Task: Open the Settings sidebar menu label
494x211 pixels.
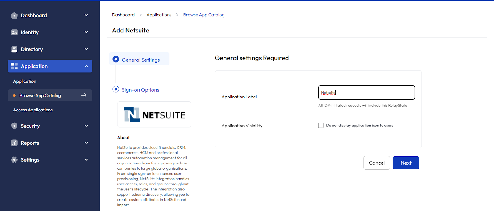Action: click(x=30, y=160)
